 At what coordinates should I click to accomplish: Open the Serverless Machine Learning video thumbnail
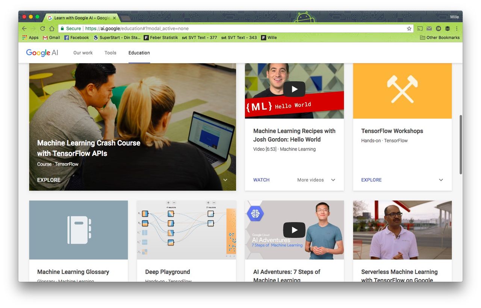pyautogui.click(x=402, y=230)
